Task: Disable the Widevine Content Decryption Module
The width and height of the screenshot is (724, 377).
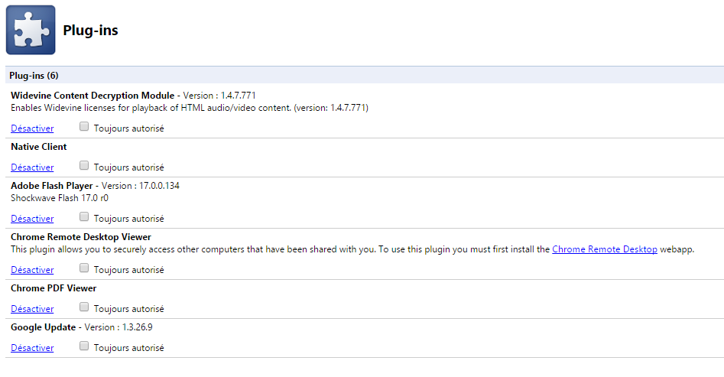Action: tap(32, 128)
